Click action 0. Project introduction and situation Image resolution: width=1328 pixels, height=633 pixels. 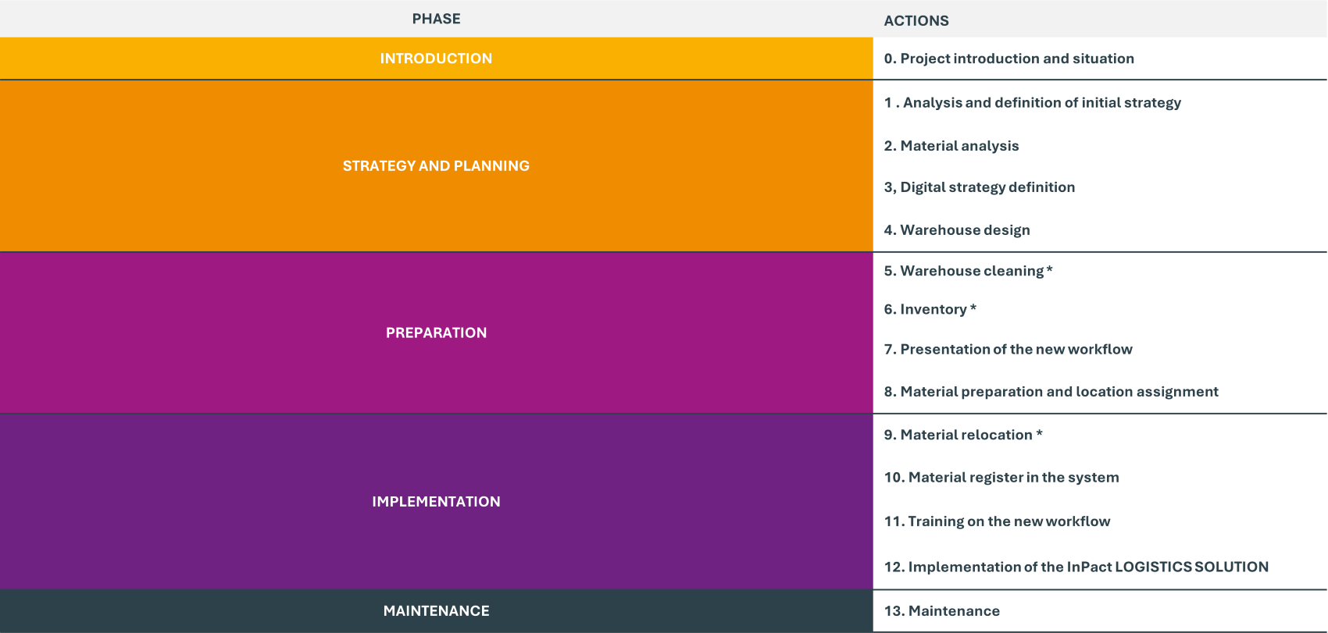click(1008, 59)
